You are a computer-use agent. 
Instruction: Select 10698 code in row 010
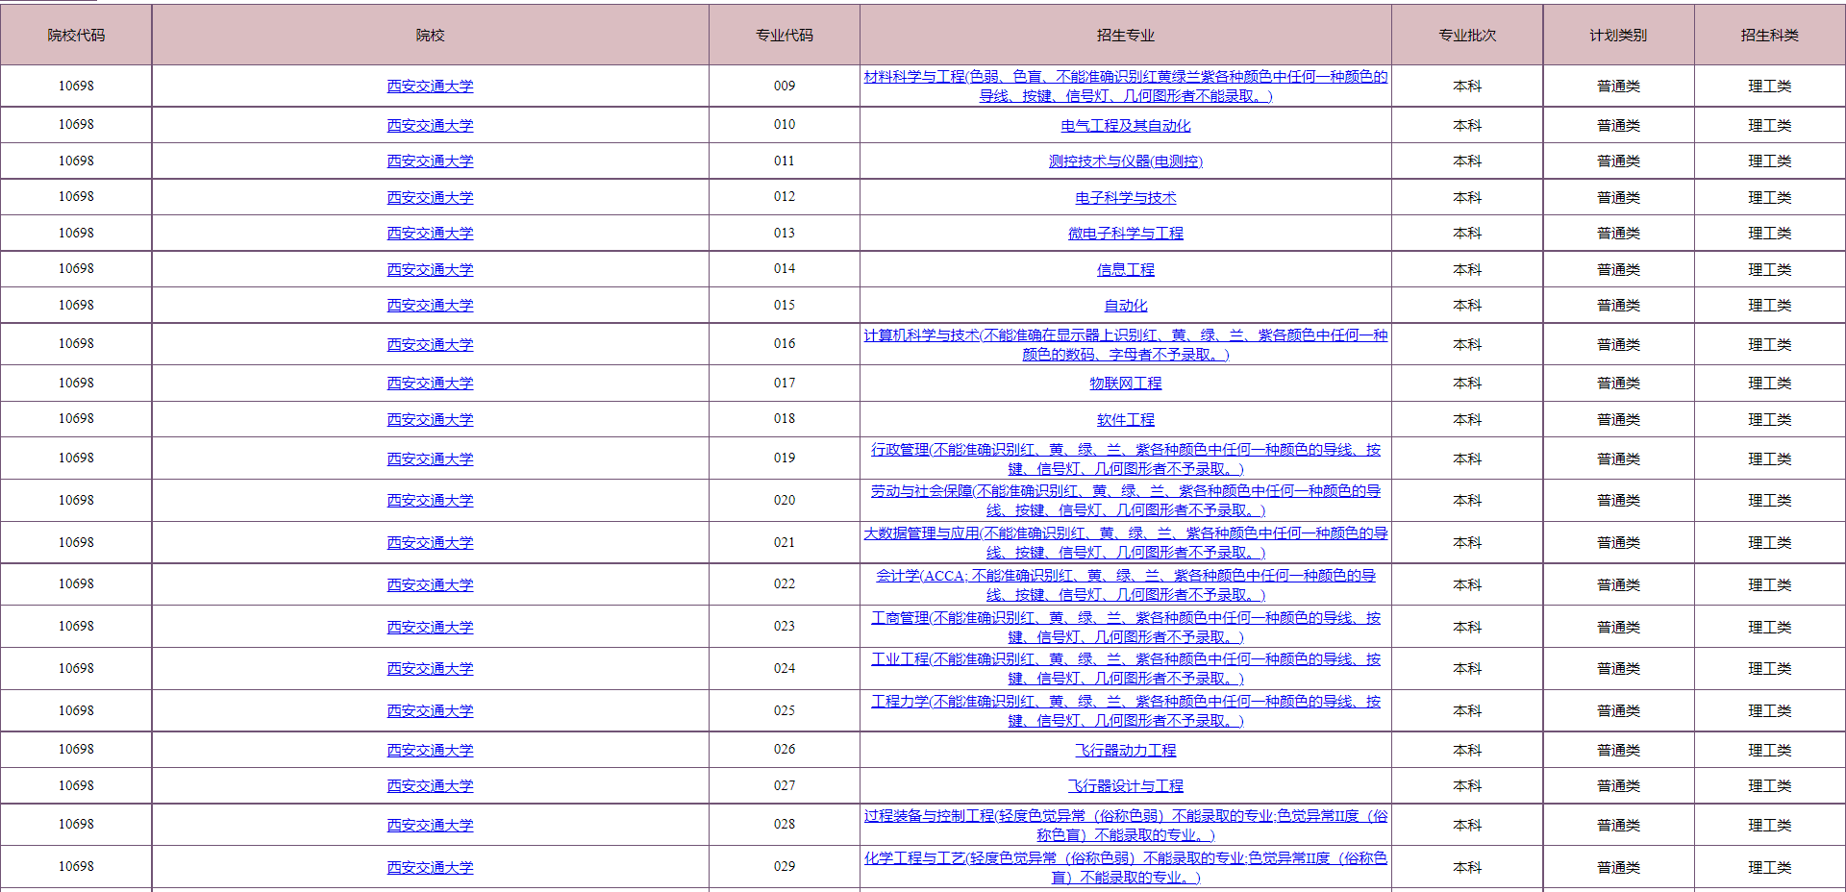[76, 125]
